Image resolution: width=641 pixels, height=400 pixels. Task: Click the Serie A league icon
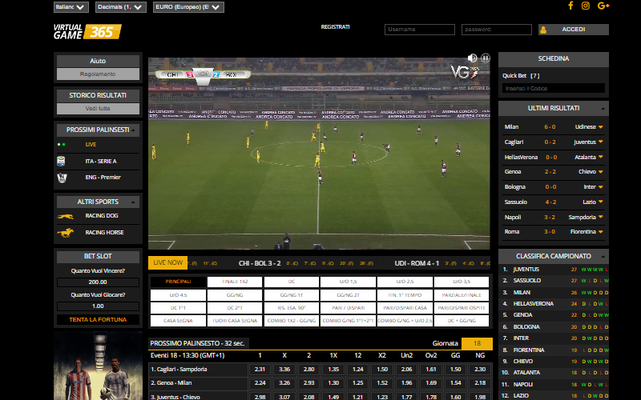62,161
